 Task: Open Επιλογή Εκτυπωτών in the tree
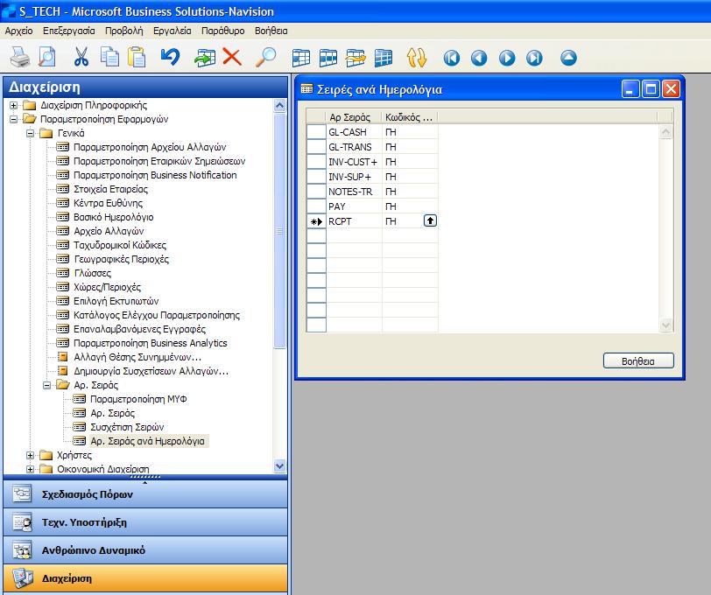(116, 301)
